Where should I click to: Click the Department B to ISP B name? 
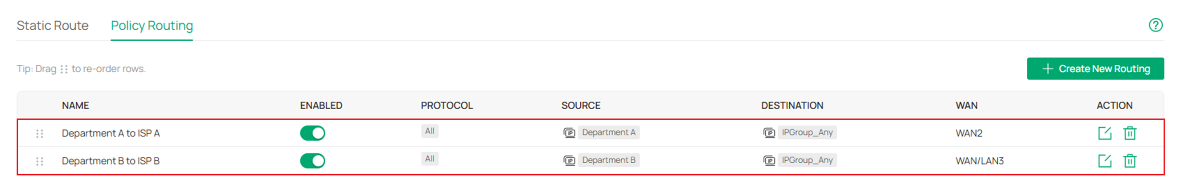pyautogui.click(x=111, y=161)
